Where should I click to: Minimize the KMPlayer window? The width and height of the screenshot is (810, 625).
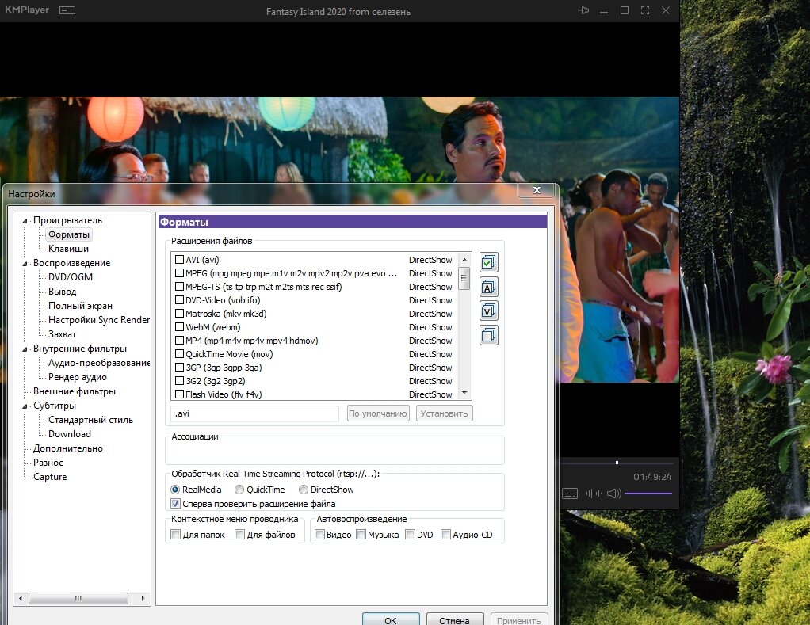coord(604,11)
